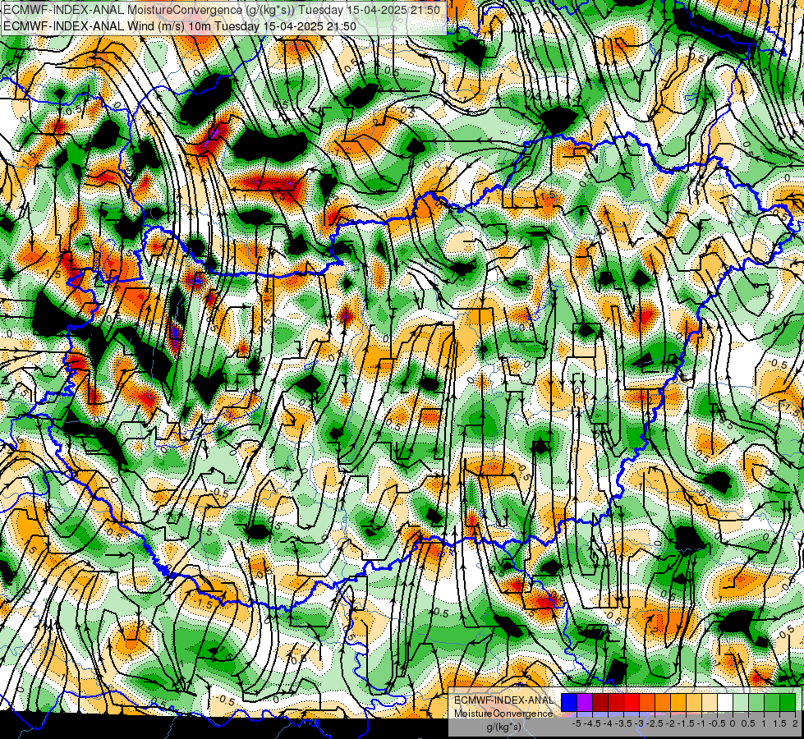This screenshot has height=739, width=804.
Task: Select light orange swatch between -1.5 and -1
Action: click(x=694, y=702)
